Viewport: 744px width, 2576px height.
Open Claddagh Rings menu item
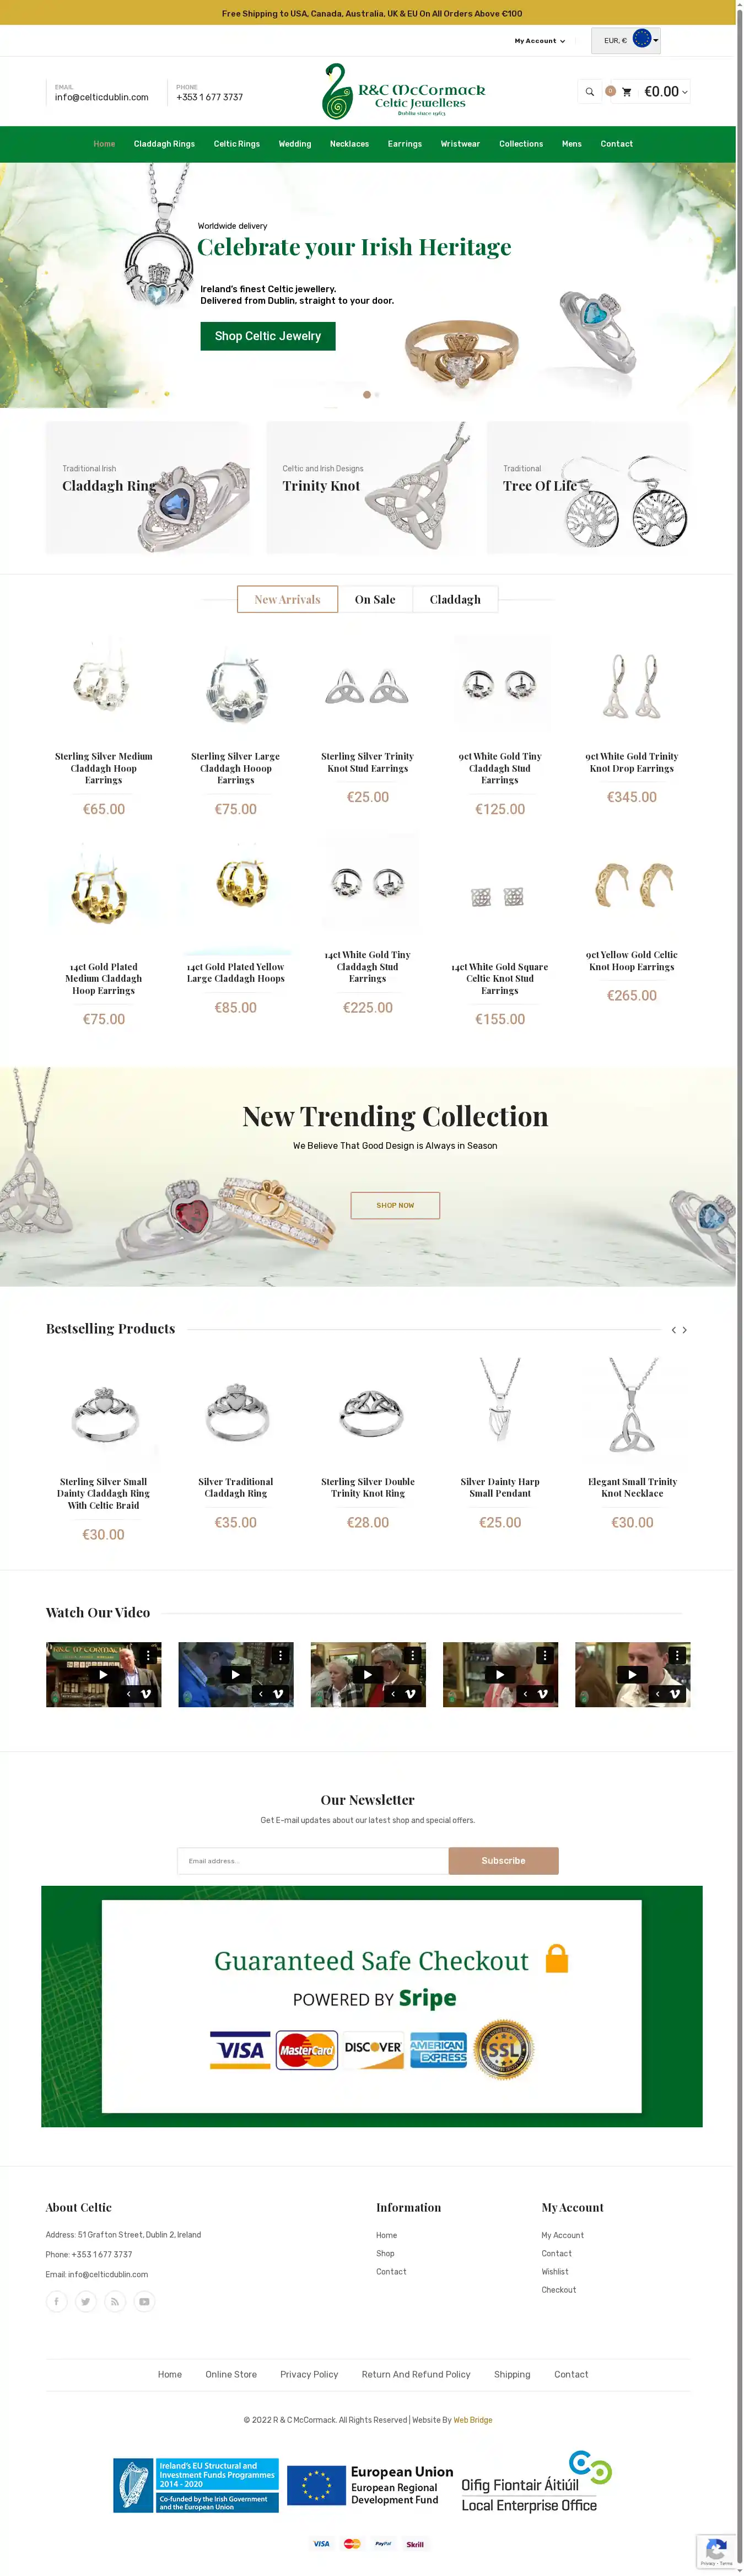[x=164, y=144]
